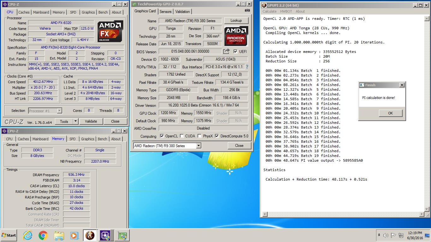The image size is (431, 242).
Task: Open Bus Interface help question mark
Action: coord(247,67)
